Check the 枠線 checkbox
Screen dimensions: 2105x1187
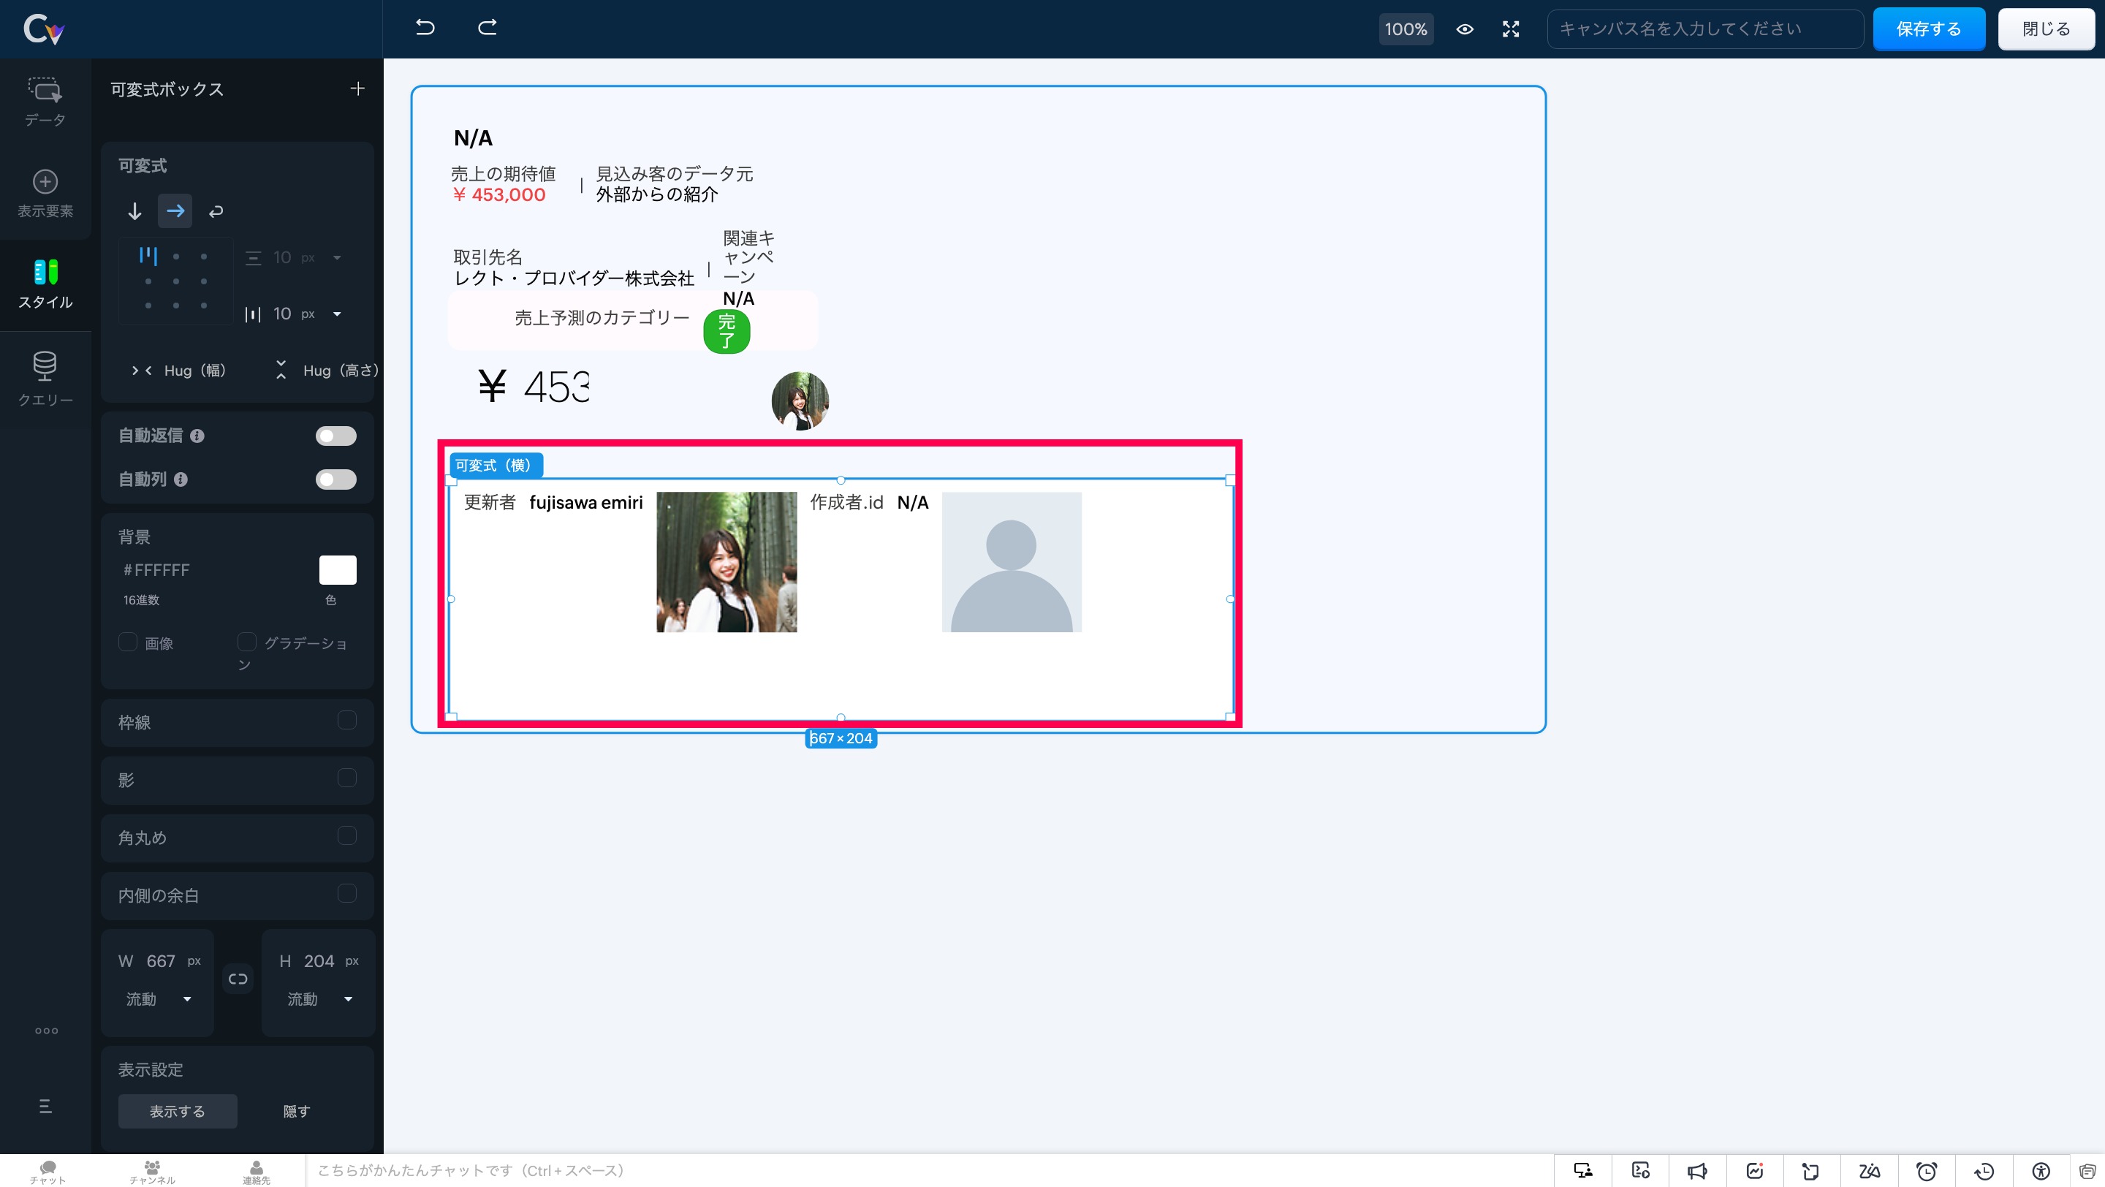[346, 721]
